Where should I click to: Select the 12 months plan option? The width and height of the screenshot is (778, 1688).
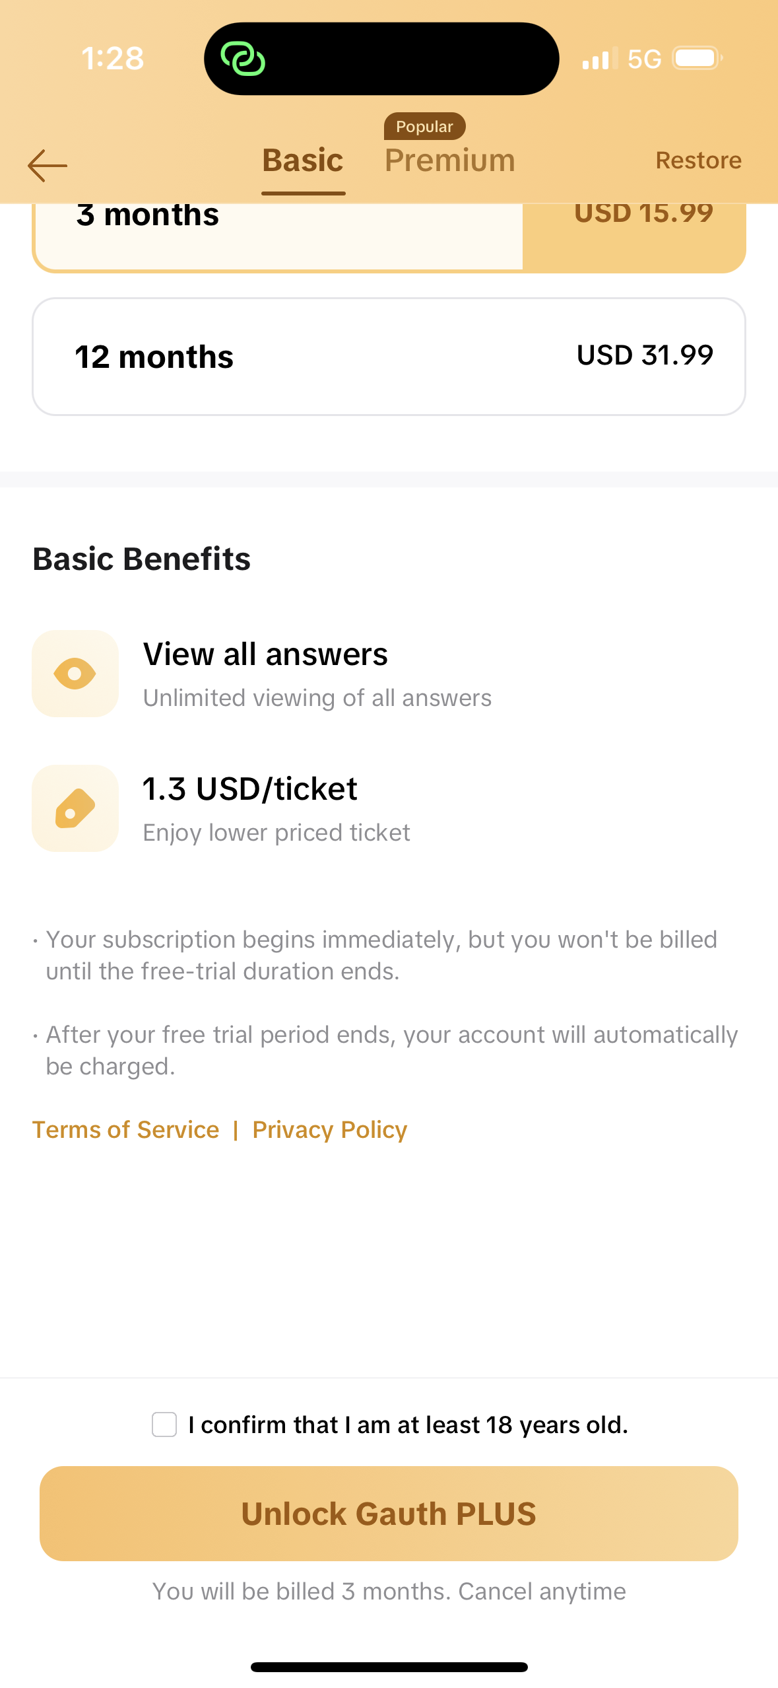pyautogui.click(x=389, y=357)
